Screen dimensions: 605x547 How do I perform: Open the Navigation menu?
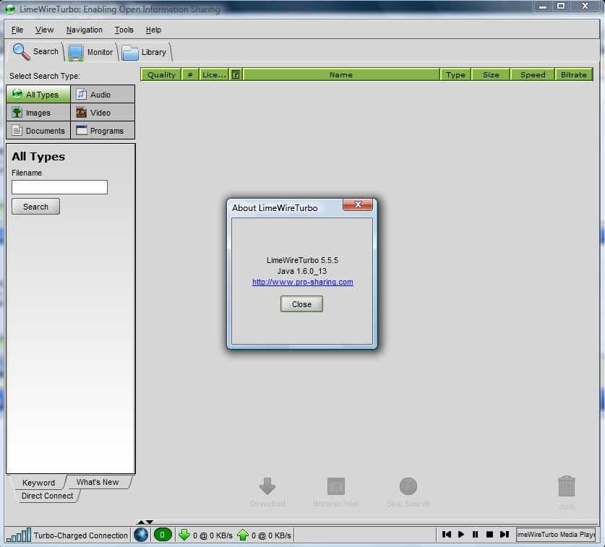click(x=84, y=30)
